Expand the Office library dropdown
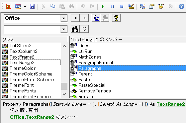Screen dimensions: 186x123 [x=64, y=18]
